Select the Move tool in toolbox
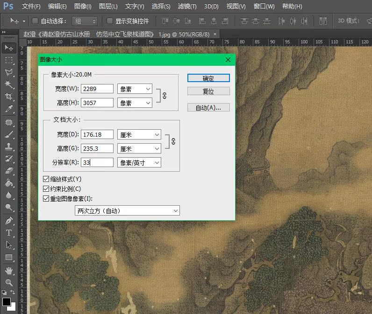The image size is (372, 314). (9, 48)
